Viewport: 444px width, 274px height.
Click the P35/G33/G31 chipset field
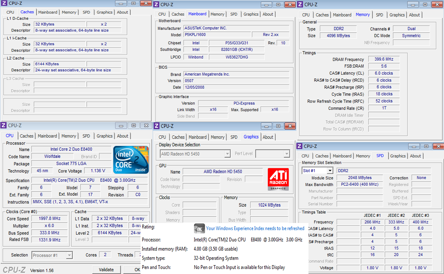pyautogui.click(x=237, y=43)
